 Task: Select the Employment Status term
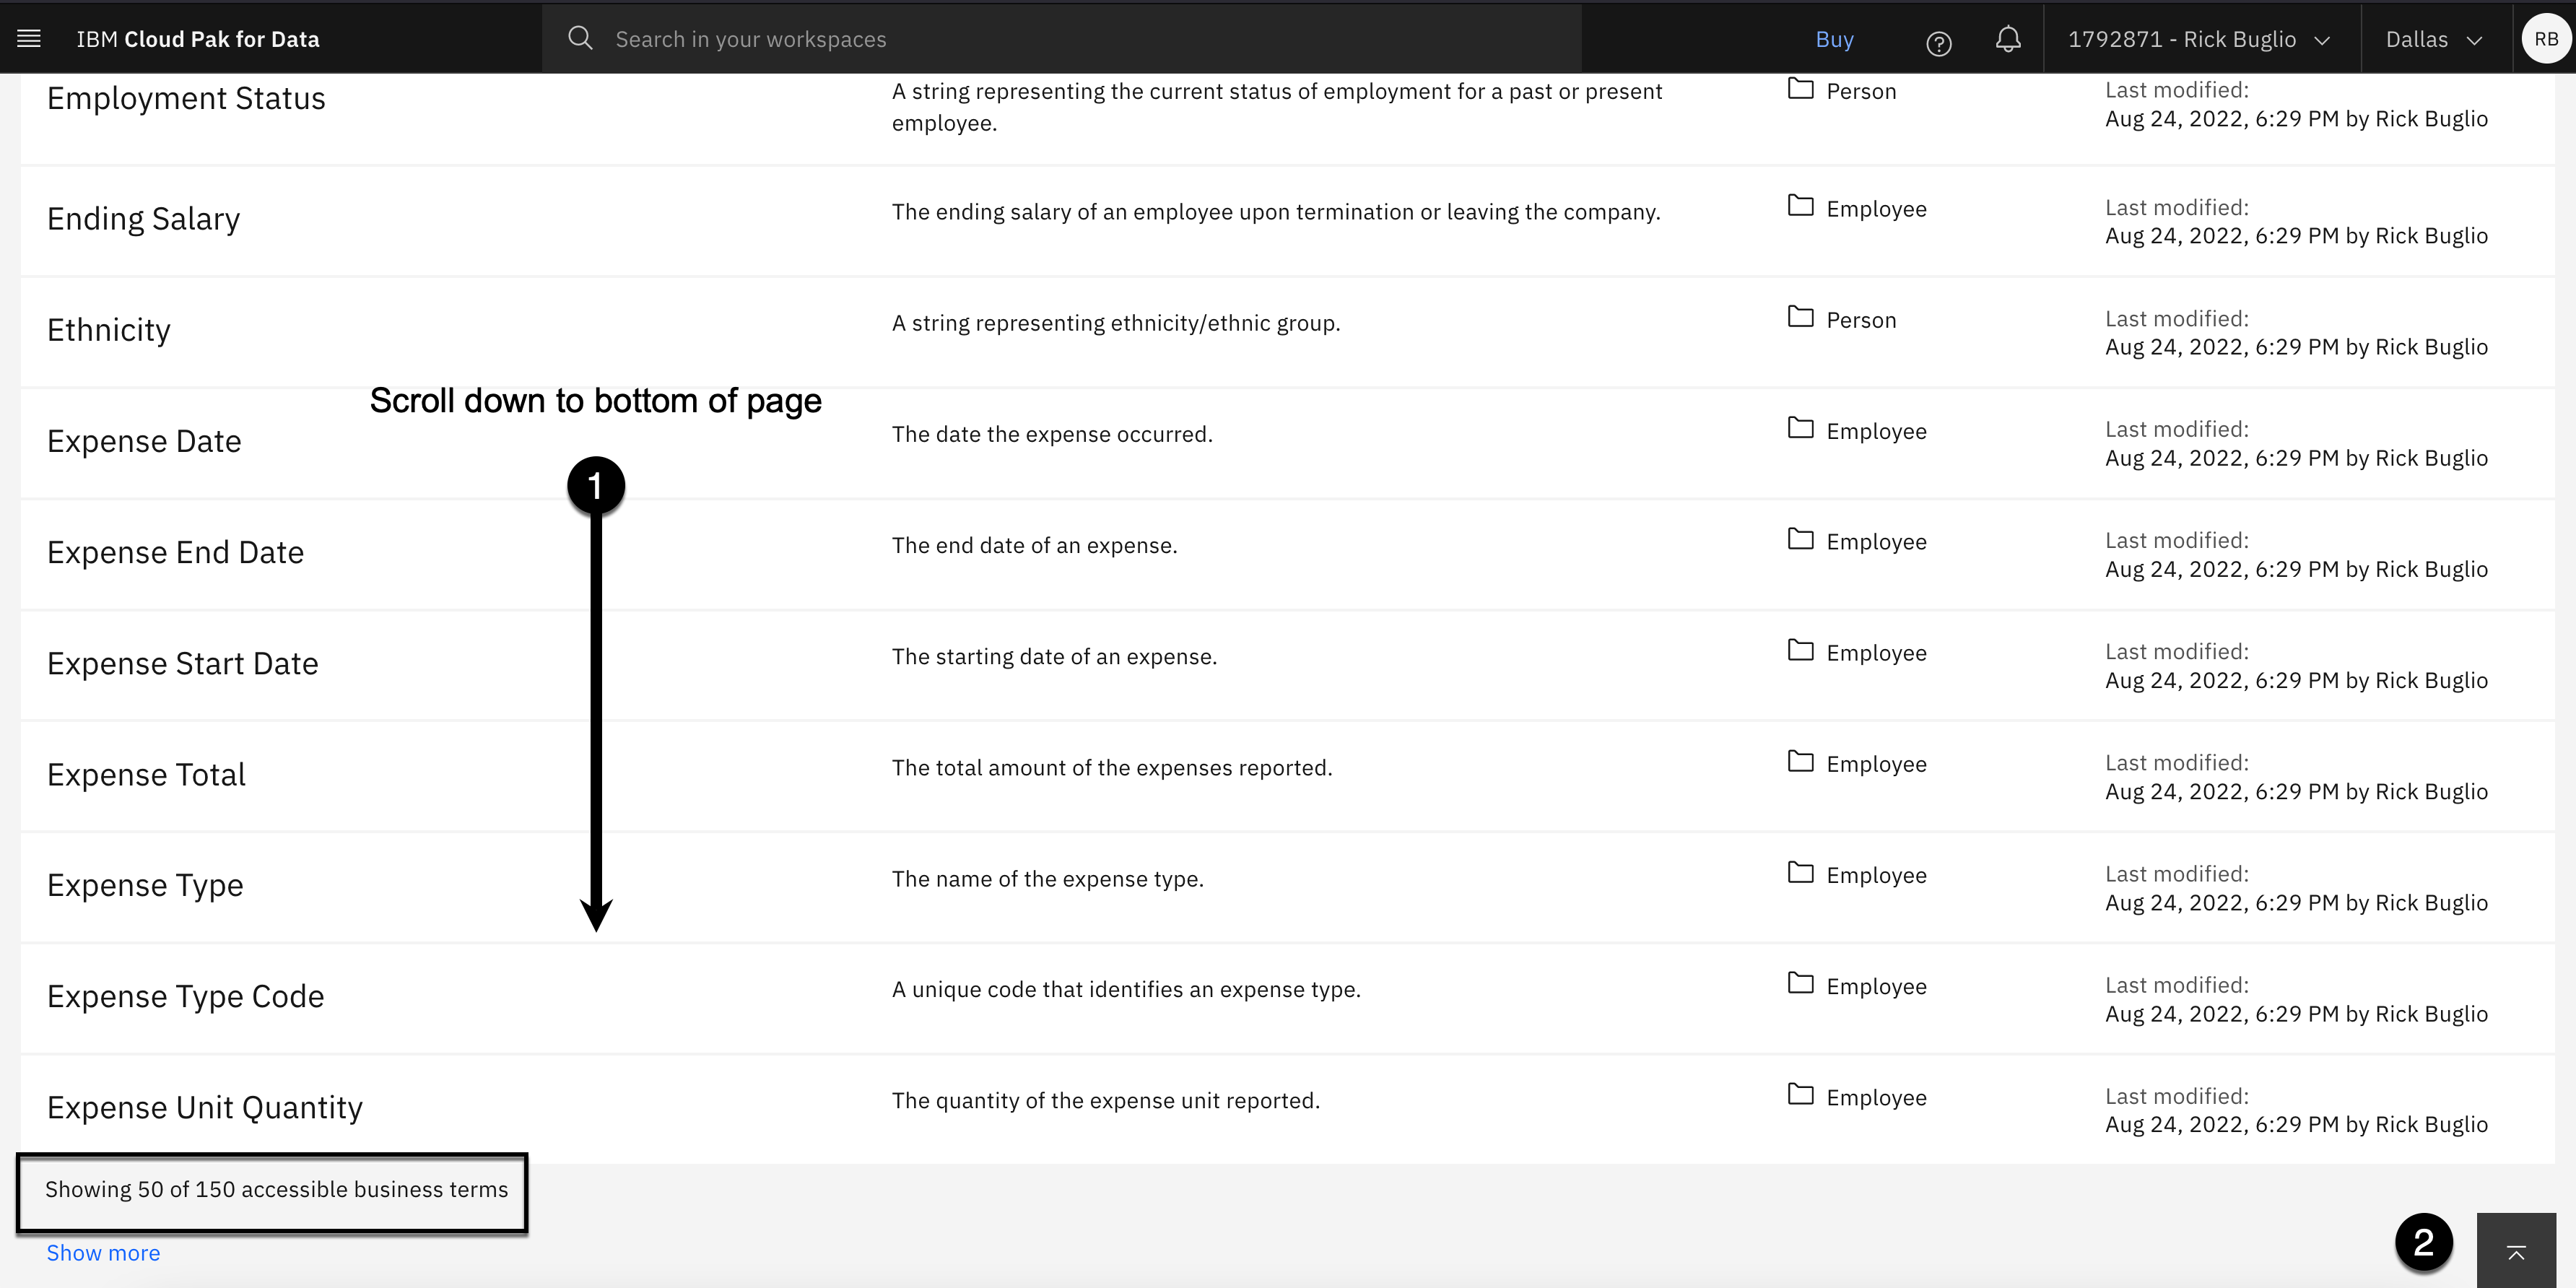pos(186,98)
